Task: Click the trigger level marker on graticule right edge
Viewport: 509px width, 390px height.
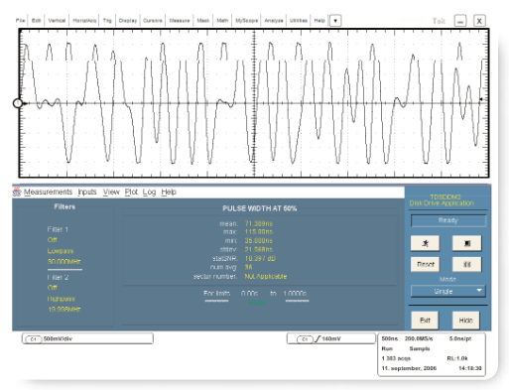Action: pyautogui.click(x=481, y=99)
